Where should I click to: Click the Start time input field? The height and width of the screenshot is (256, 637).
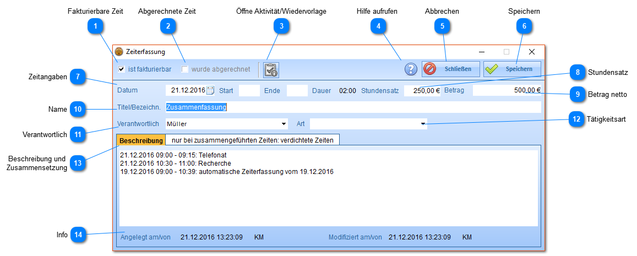pyautogui.click(x=249, y=90)
